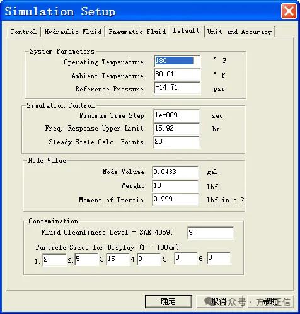
Task: Click the Weight value field
Action: pyautogui.click(x=175, y=186)
